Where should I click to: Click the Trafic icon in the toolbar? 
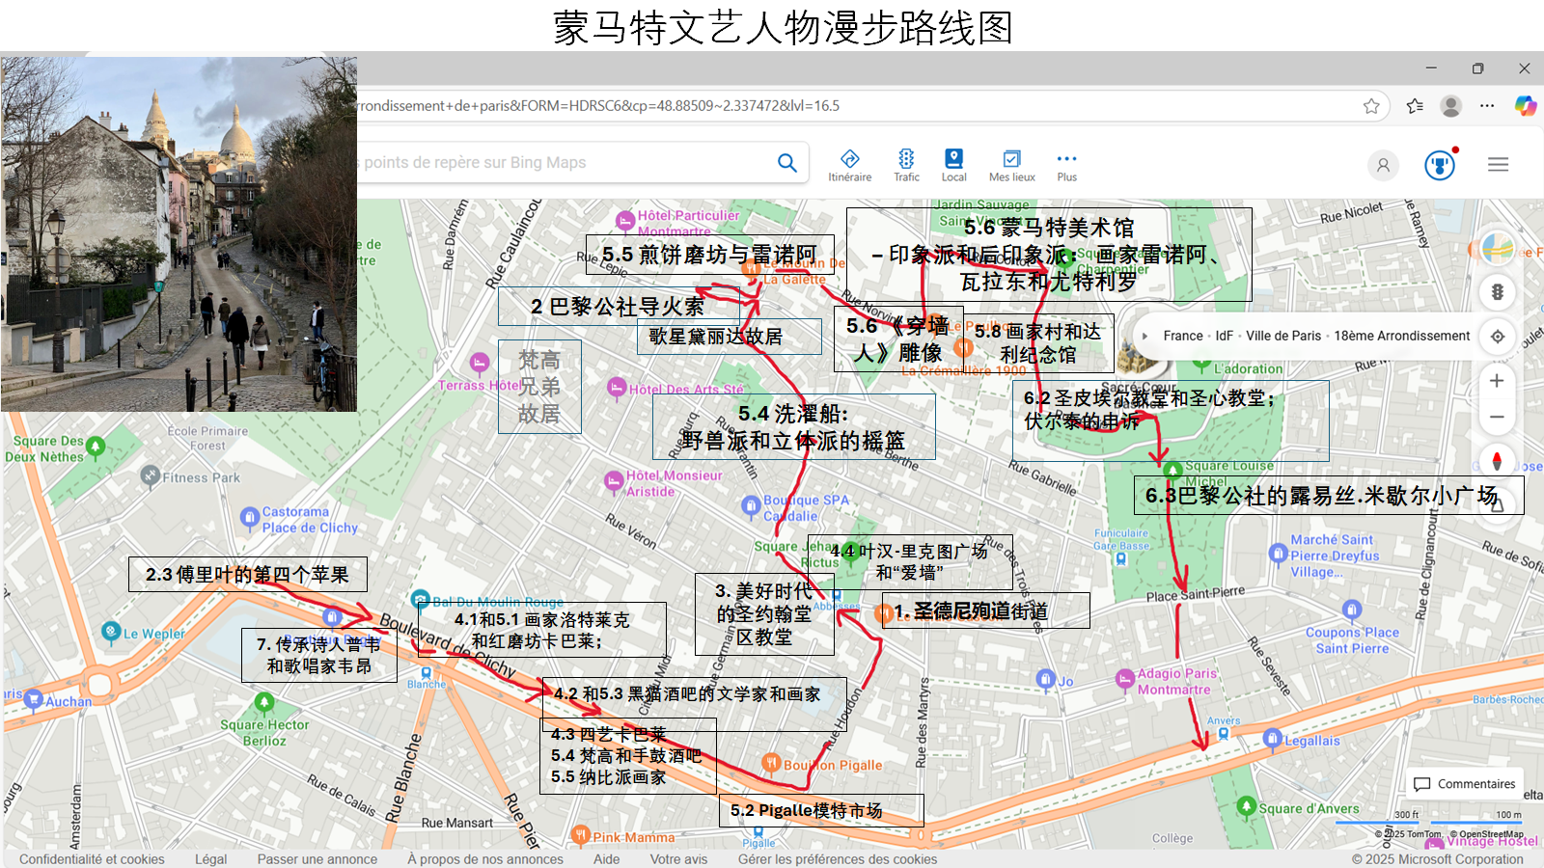906,164
